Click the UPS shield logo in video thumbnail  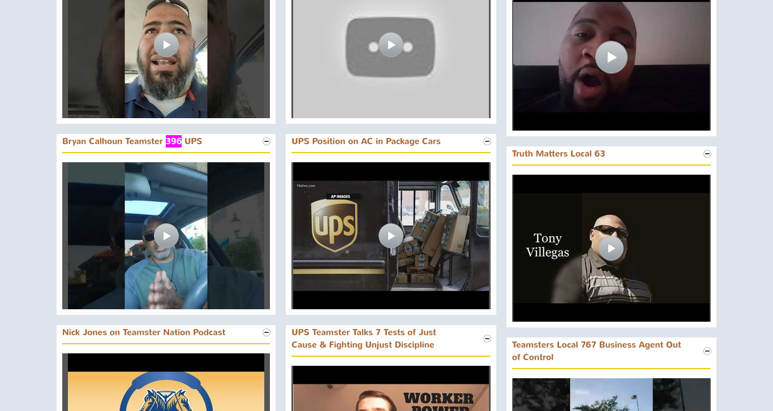pos(334,226)
